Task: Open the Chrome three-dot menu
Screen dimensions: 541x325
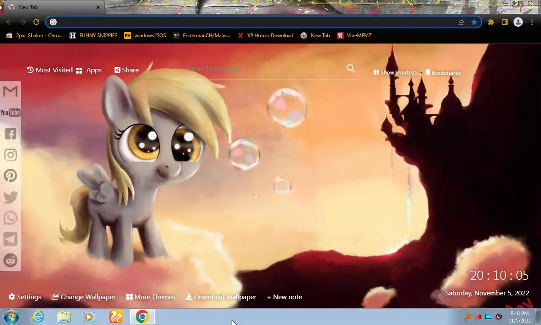Action: tap(532, 22)
